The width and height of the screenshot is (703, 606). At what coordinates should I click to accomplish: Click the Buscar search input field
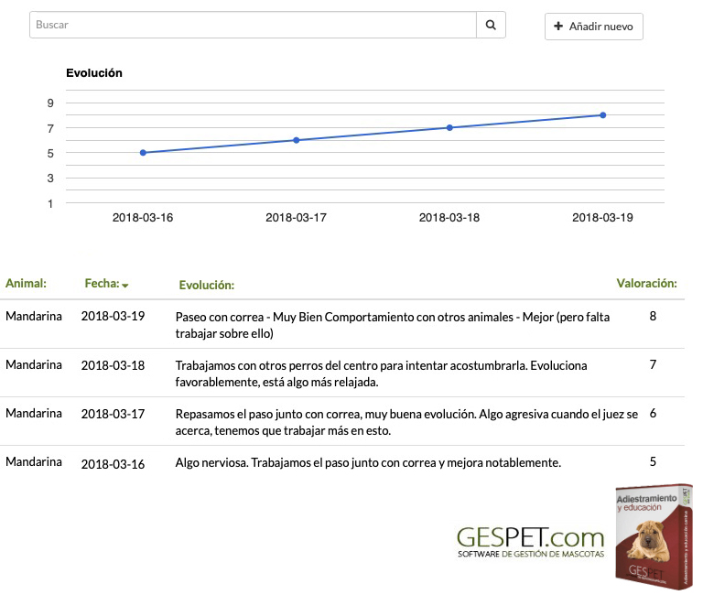pos(254,26)
